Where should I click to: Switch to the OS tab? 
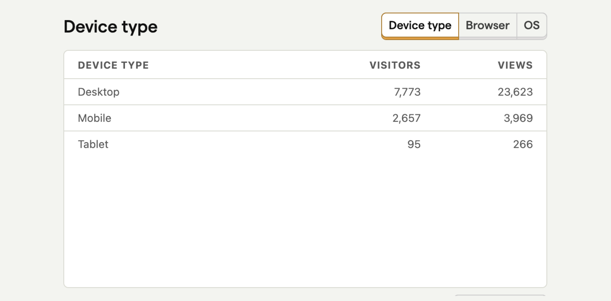532,26
